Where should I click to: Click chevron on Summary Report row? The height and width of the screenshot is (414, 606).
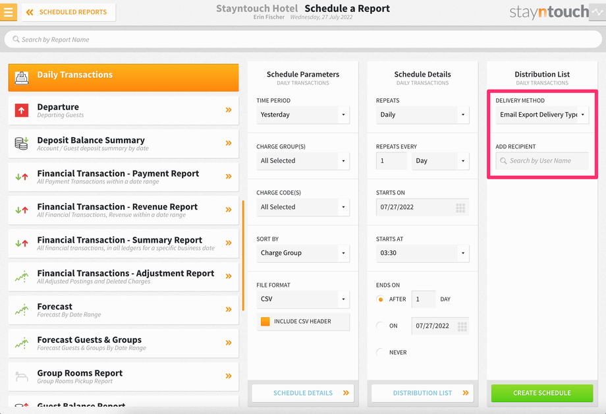coord(229,243)
